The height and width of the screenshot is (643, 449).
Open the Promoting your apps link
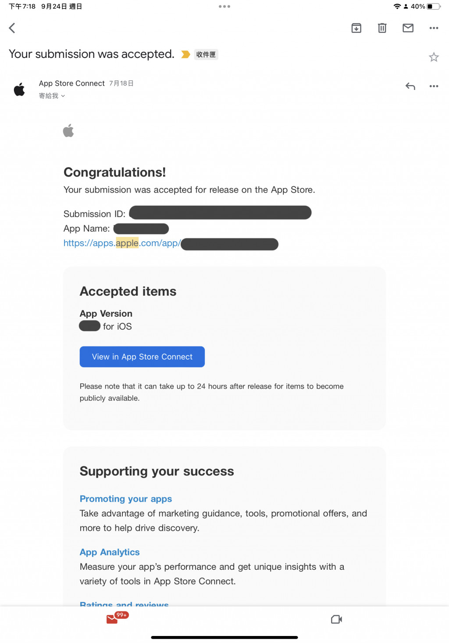point(126,499)
